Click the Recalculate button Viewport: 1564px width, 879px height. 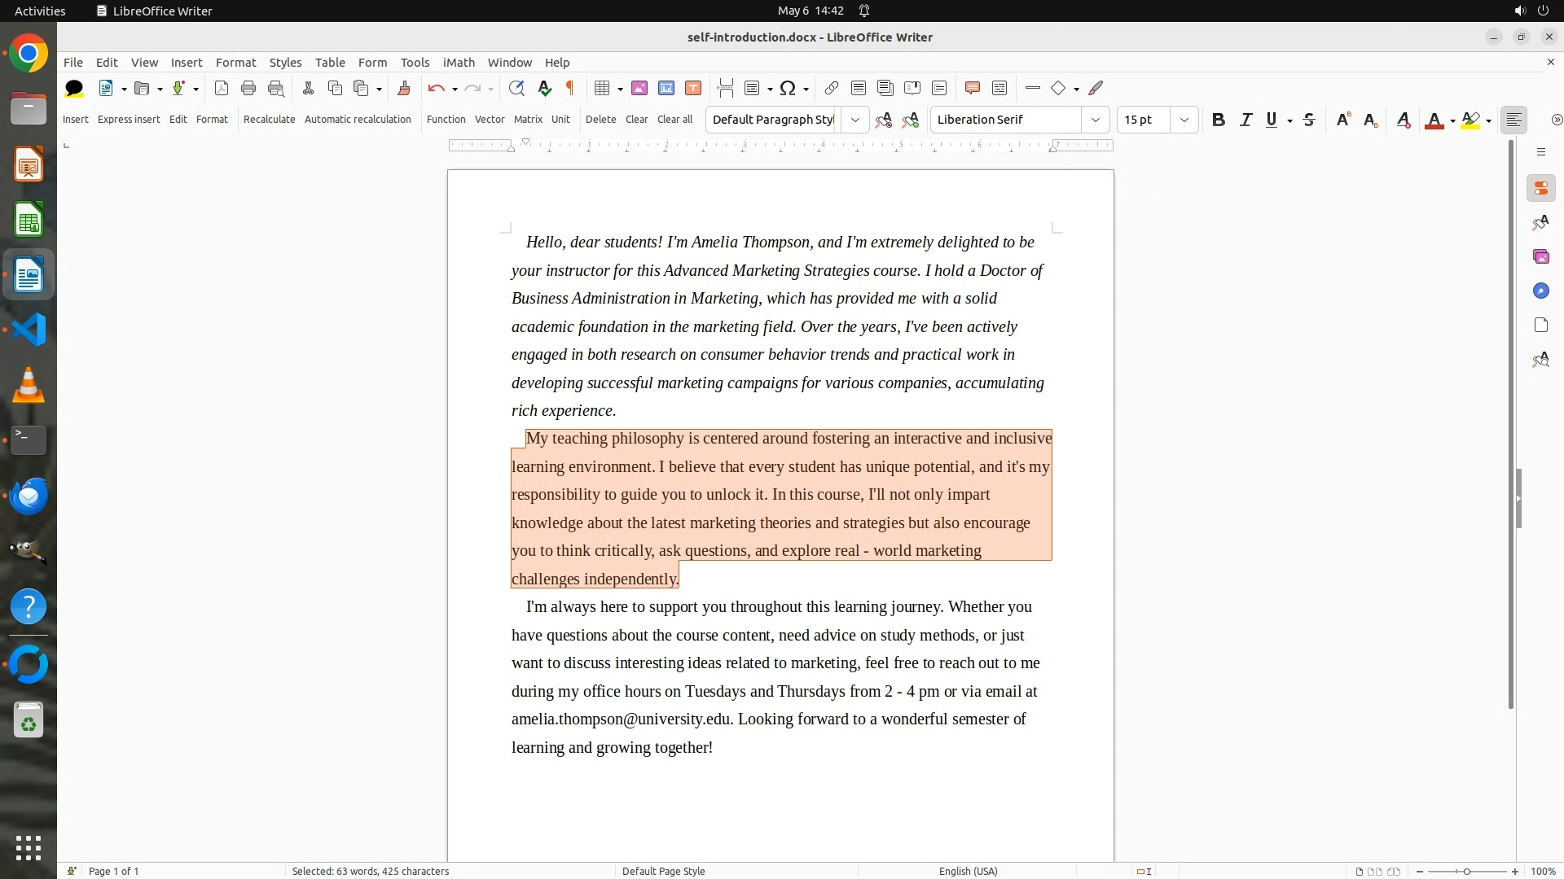point(269,119)
